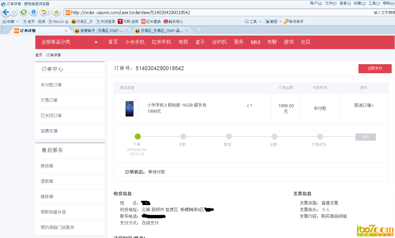Close the 订单详情 tab

coord(66,31)
